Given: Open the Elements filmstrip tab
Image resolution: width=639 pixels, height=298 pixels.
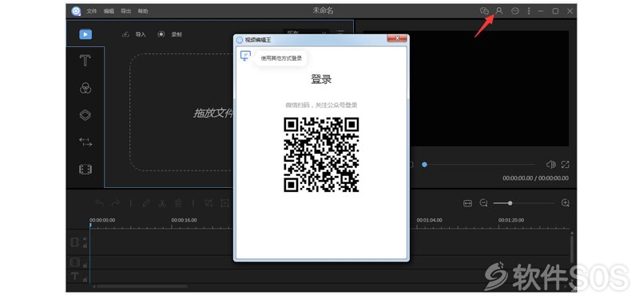Looking at the screenshot, I should [x=85, y=170].
